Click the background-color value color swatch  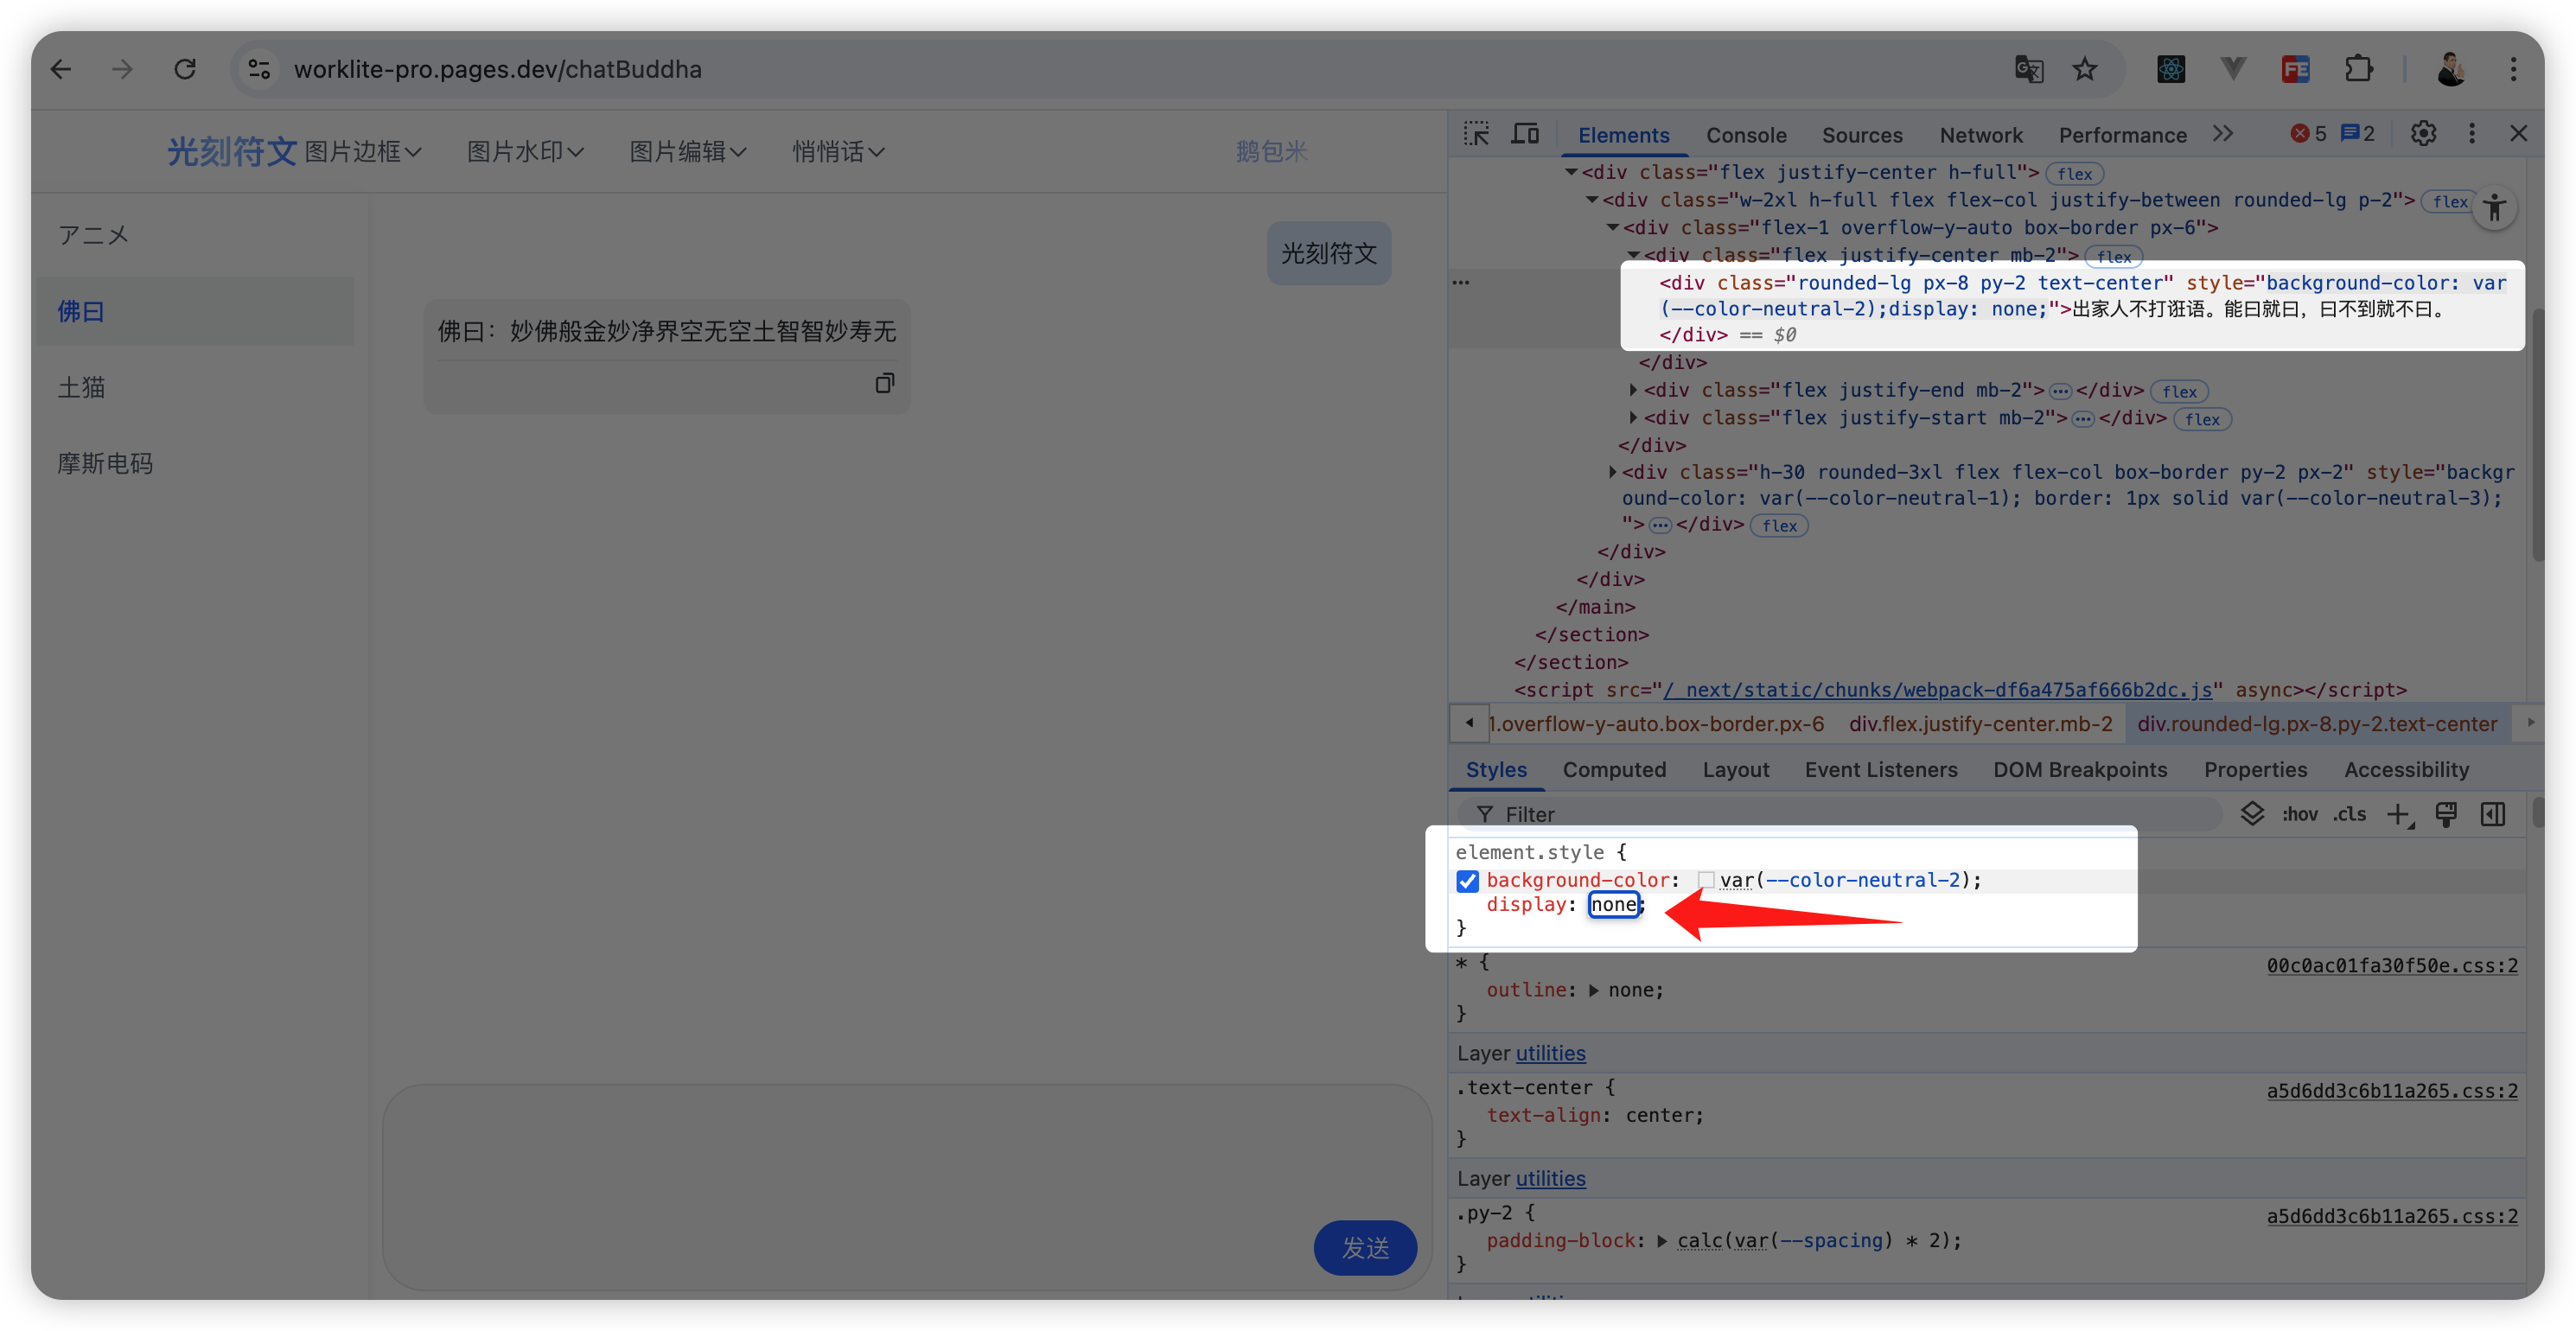(x=1706, y=880)
